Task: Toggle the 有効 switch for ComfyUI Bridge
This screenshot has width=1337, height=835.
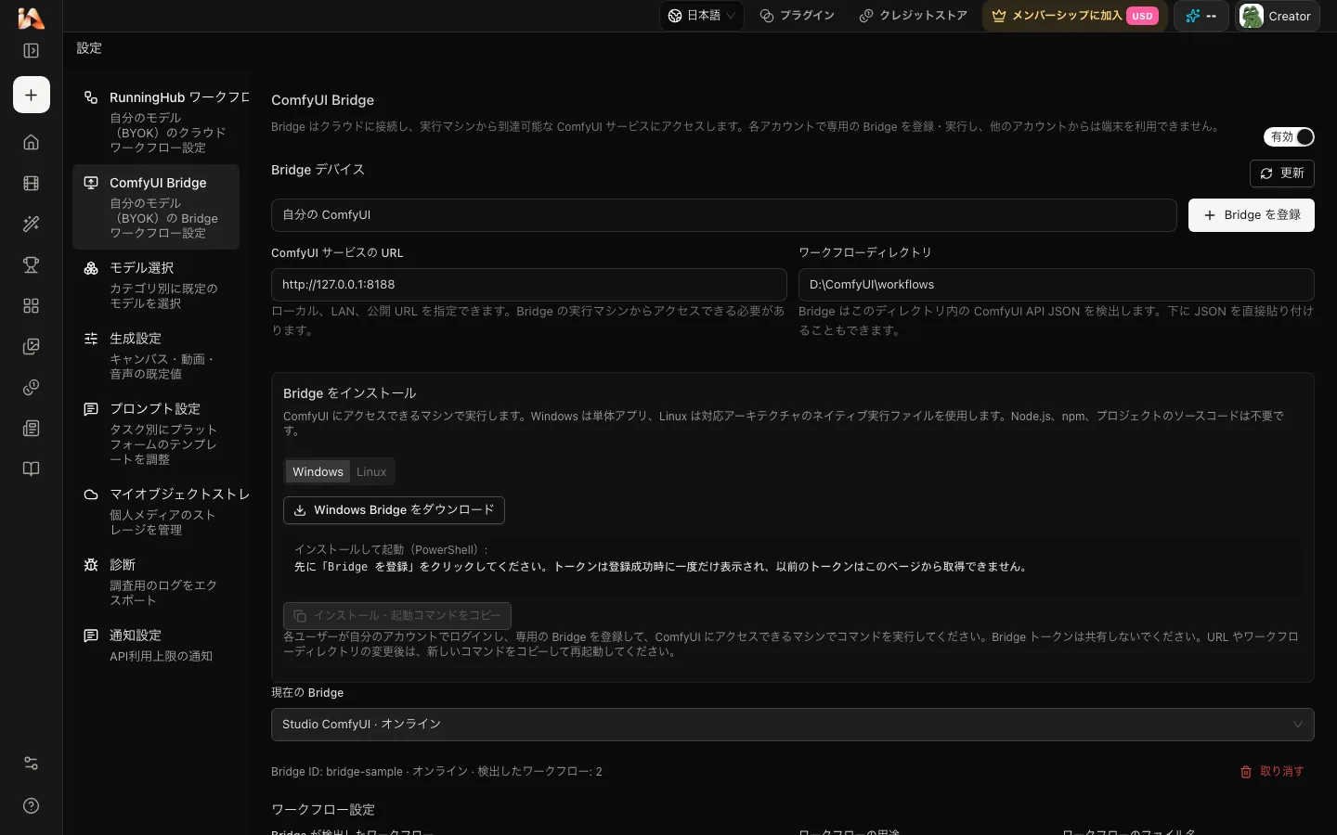Action: (1290, 136)
